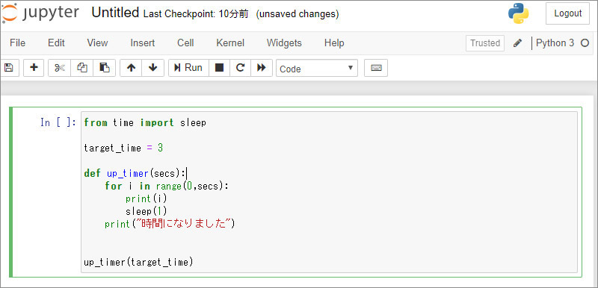Restart and run all fast-forward icon
The image size is (598, 288).
[x=262, y=68]
